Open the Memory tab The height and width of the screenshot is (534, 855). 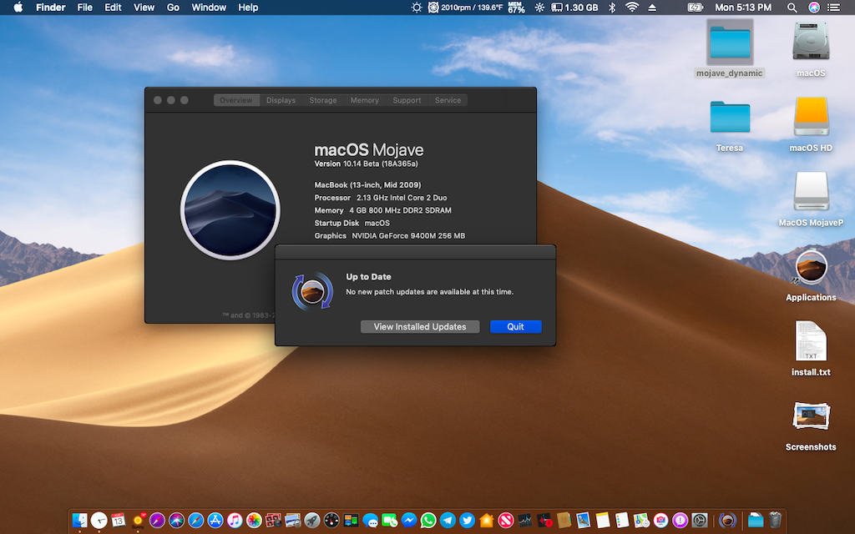(364, 100)
